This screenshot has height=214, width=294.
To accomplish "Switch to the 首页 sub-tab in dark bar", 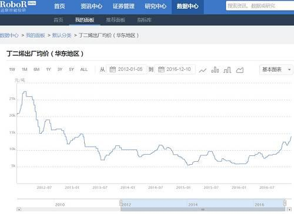I will (58, 20).
